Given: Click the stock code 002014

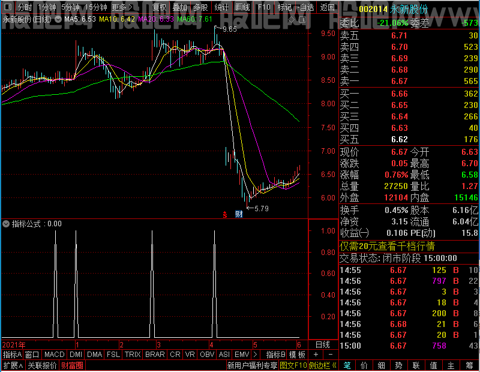Looking at the screenshot, I should pyautogui.click(x=373, y=9).
